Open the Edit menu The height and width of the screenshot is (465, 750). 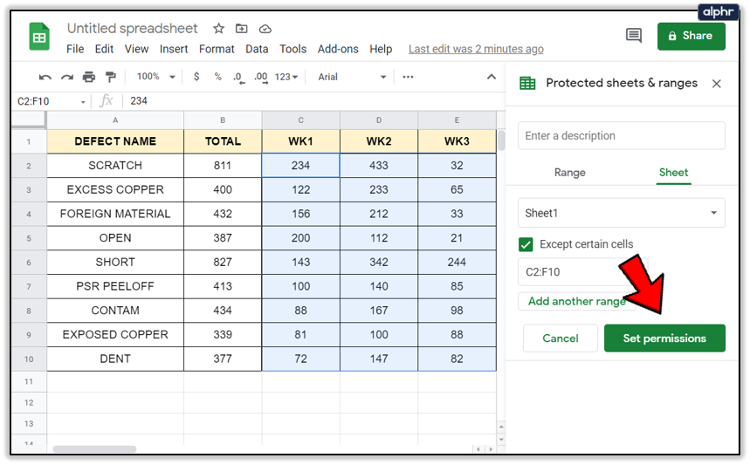point(104,49)
